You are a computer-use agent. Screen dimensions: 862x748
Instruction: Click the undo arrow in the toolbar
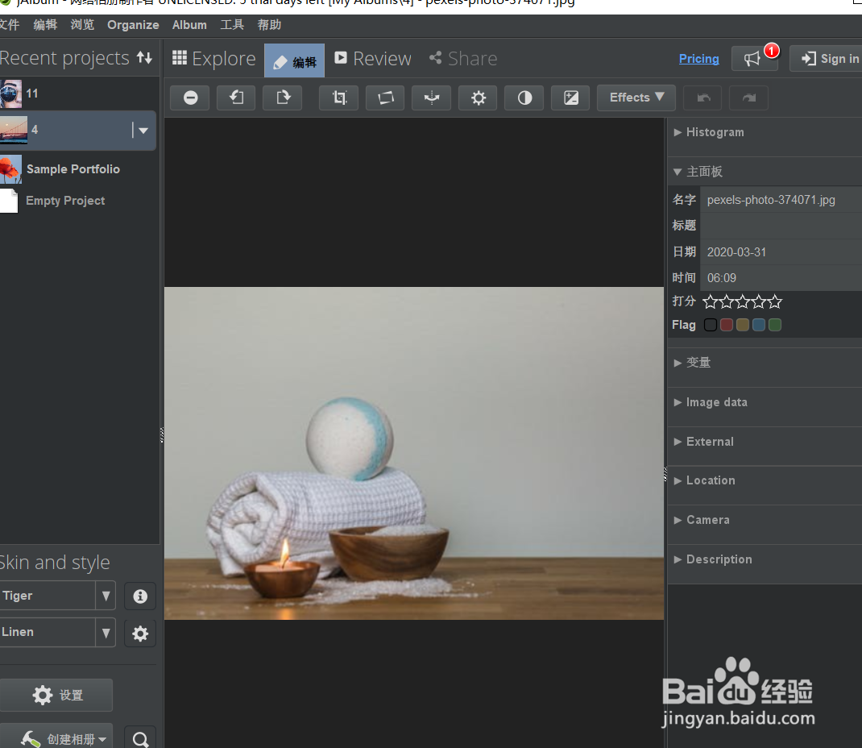pyautogui.click(x=703, y=98)
